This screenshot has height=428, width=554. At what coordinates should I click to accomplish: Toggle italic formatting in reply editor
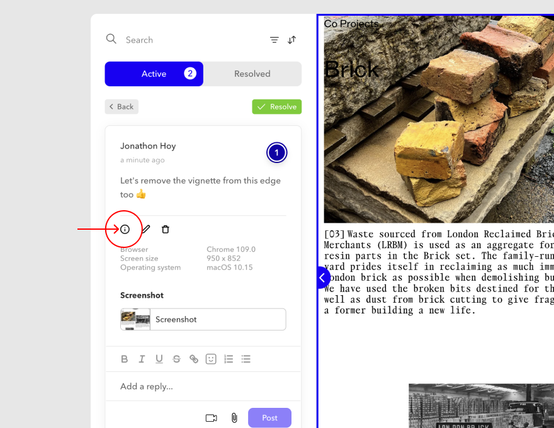pos(142,359)
